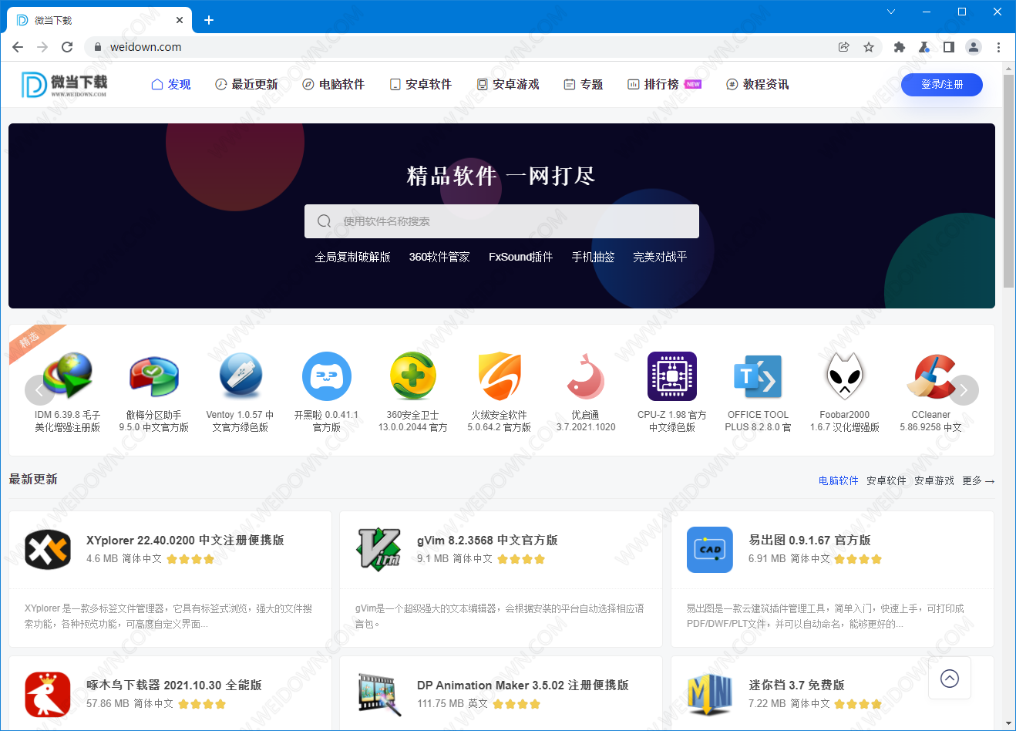Open the 开黑啦 app icon
Screen dimensions: 1016x731
(327, 376)
